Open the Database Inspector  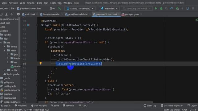[172, 105]
